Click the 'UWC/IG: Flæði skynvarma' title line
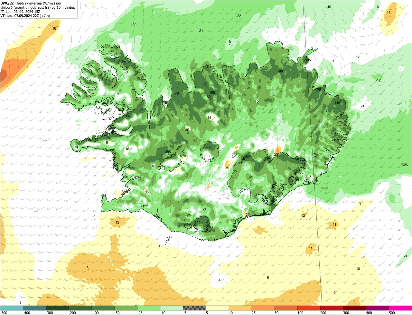This screenshot has height=315, width=412. 31,3
